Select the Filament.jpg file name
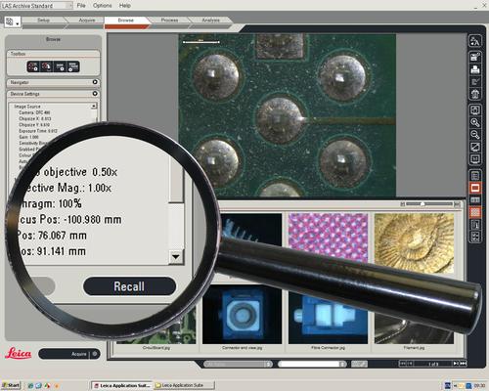The width and height of the screenshot is (489, 391). pyautogui.click(x=414, y=348)
